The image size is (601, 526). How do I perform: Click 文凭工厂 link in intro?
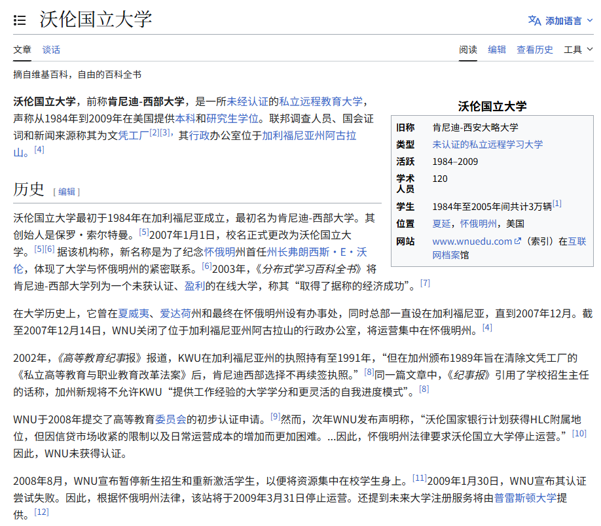click(134, 135)
